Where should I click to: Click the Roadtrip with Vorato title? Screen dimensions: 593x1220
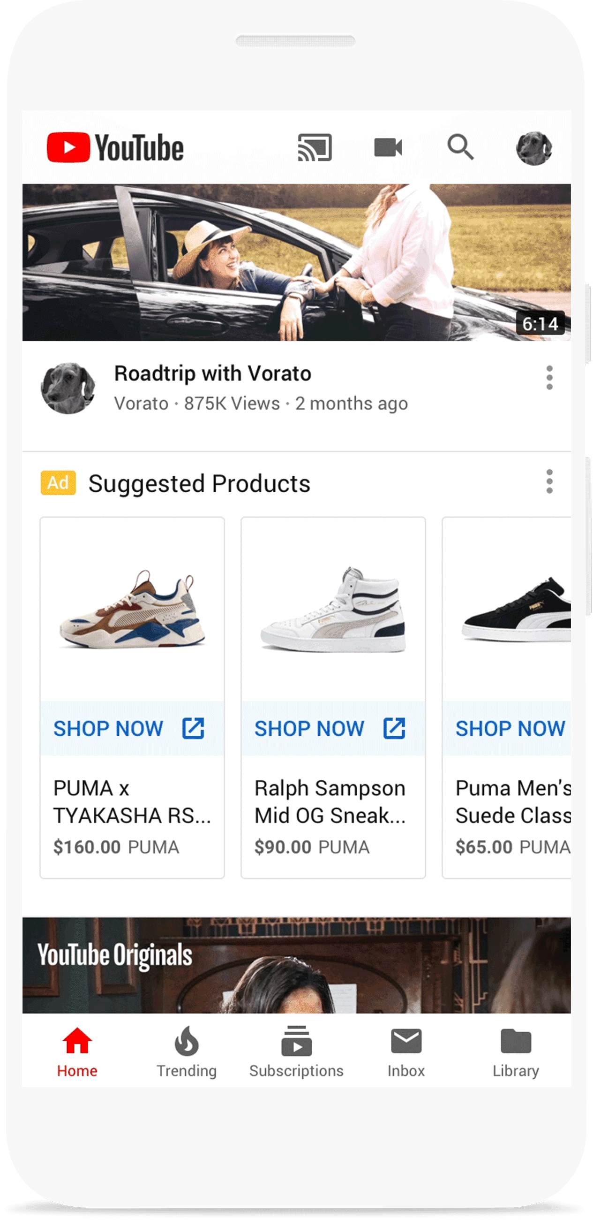(212, 374)
